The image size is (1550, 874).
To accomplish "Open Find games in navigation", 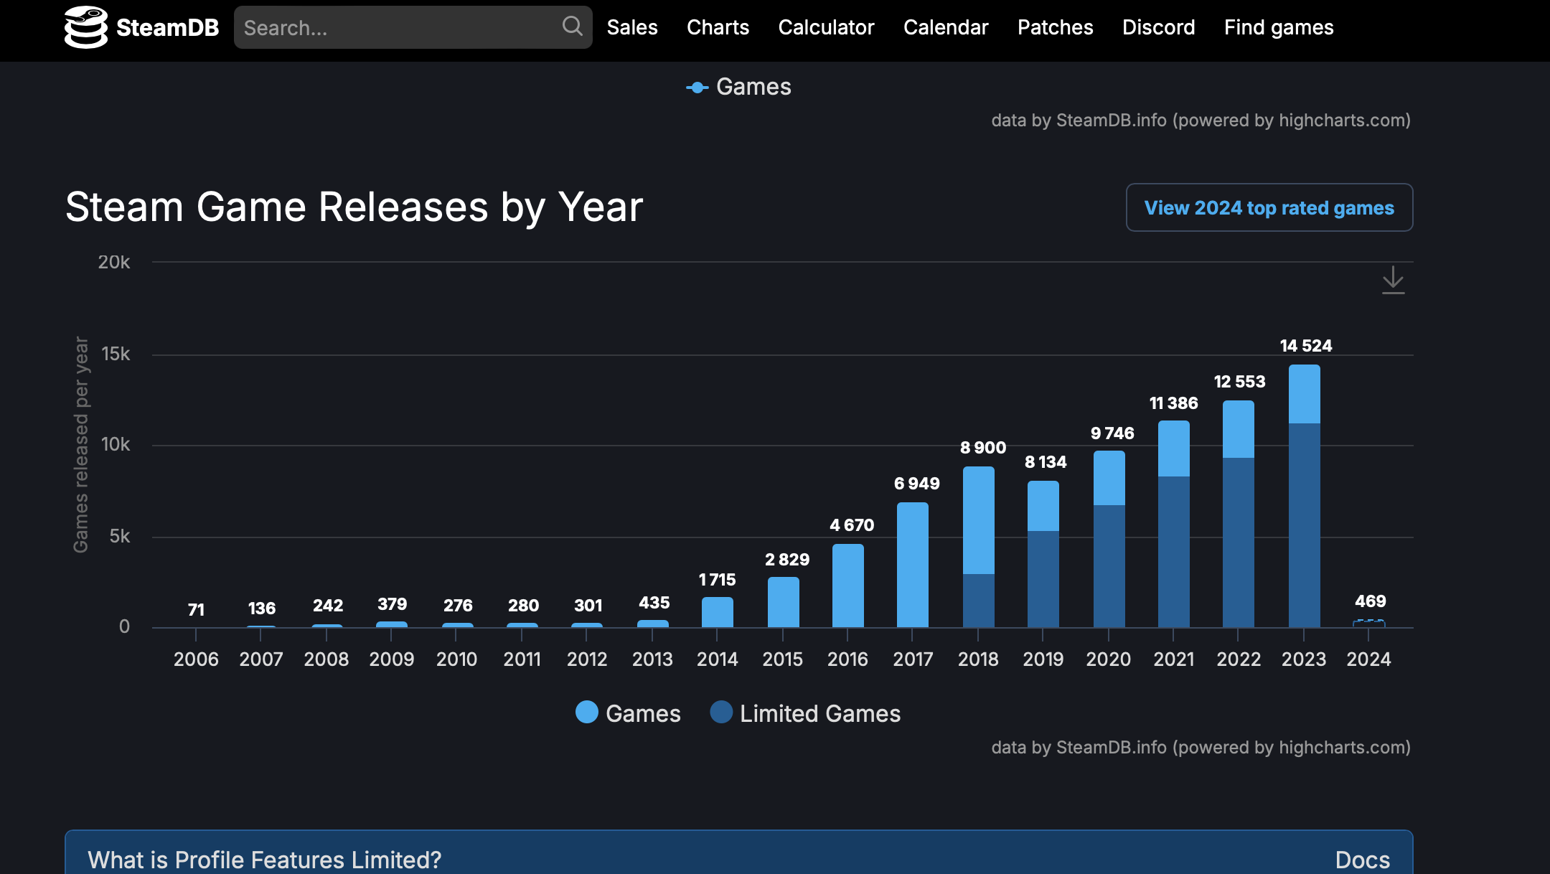I will point(1279,27).
